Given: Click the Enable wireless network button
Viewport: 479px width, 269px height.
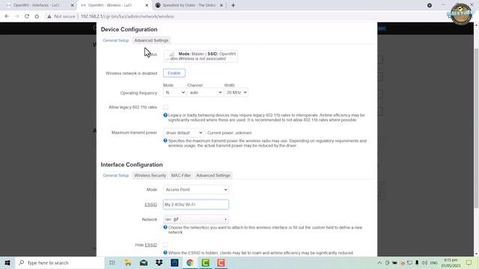Looking at the screenshot, I should pyautogui.click(x=174, y=73).
